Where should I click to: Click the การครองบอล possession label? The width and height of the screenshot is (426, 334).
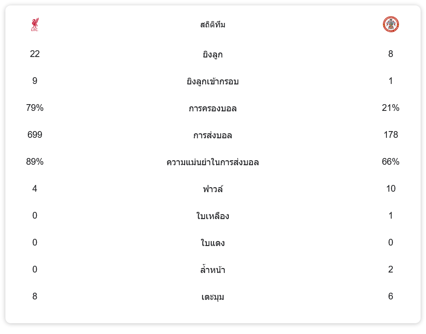click(x=213, y=108)
